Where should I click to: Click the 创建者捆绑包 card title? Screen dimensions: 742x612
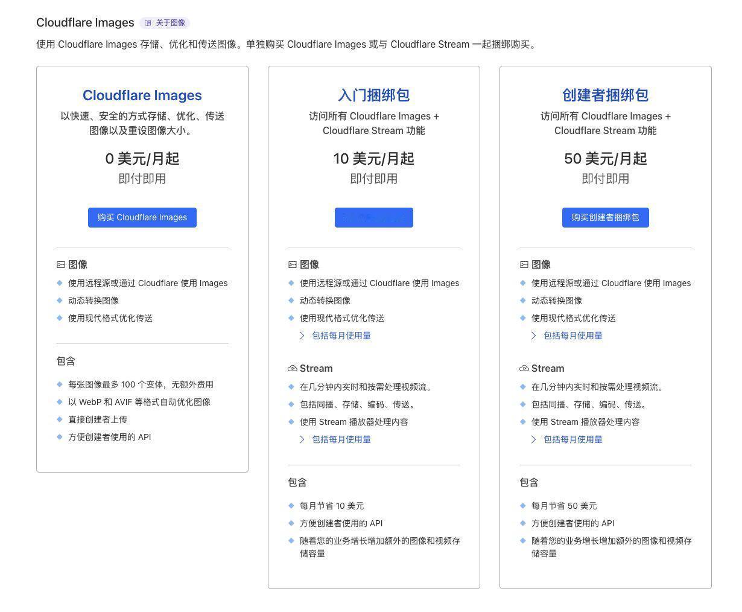606,95
